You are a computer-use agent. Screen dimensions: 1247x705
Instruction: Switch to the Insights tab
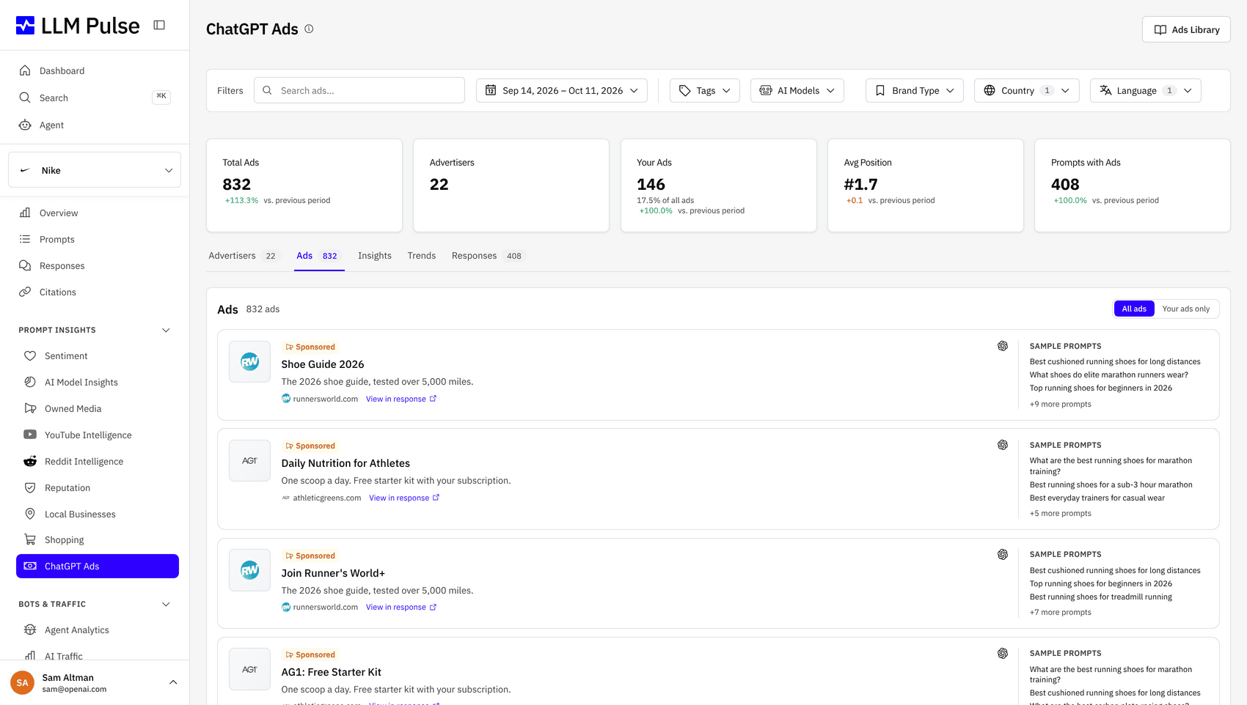[x=375, y=256]
